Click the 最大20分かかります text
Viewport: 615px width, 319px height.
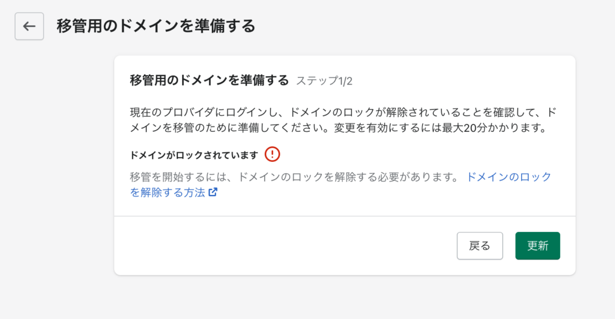pos(494,128)
